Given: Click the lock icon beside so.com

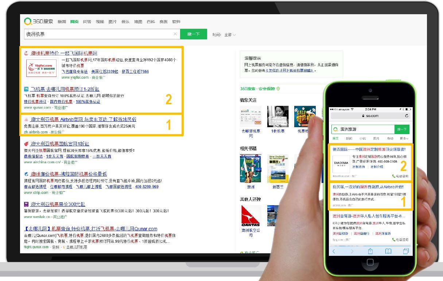Looking at the screenshot, I should [363, 116].
